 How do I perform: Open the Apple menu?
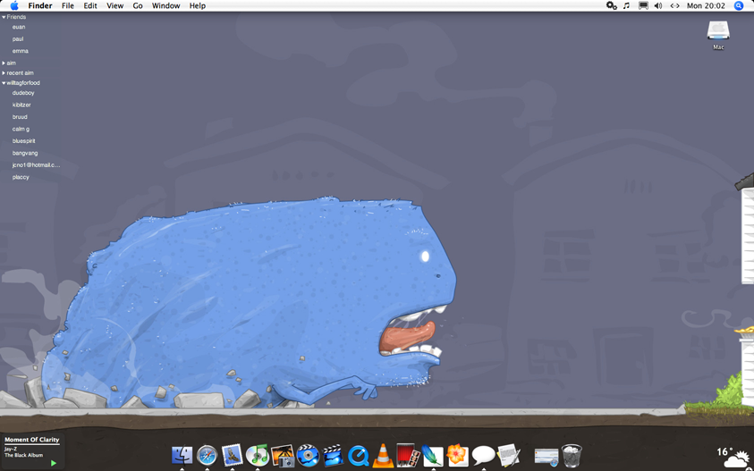pyautogui.click(x=14, y=5)
